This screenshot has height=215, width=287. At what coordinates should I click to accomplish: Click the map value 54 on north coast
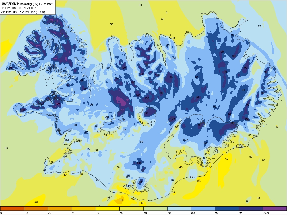pyautogui.click(x=187, y=32)
